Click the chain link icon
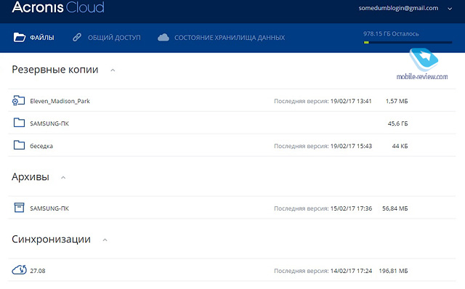This screenshot has height=289, width=465. tap(77, 37)
